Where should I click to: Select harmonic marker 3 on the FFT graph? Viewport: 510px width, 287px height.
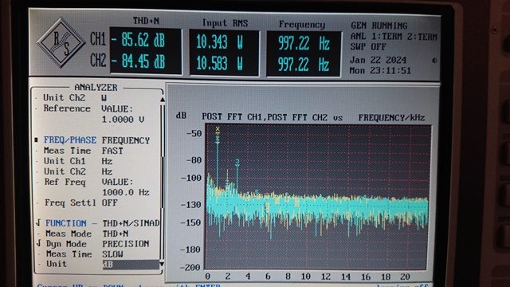click(x=237, y=162)
